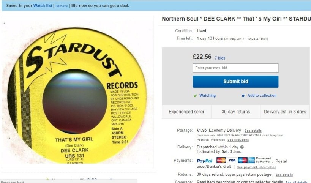Select Add to collection
The width and height of the screenshot is (311, 183).
click(262, 96)
